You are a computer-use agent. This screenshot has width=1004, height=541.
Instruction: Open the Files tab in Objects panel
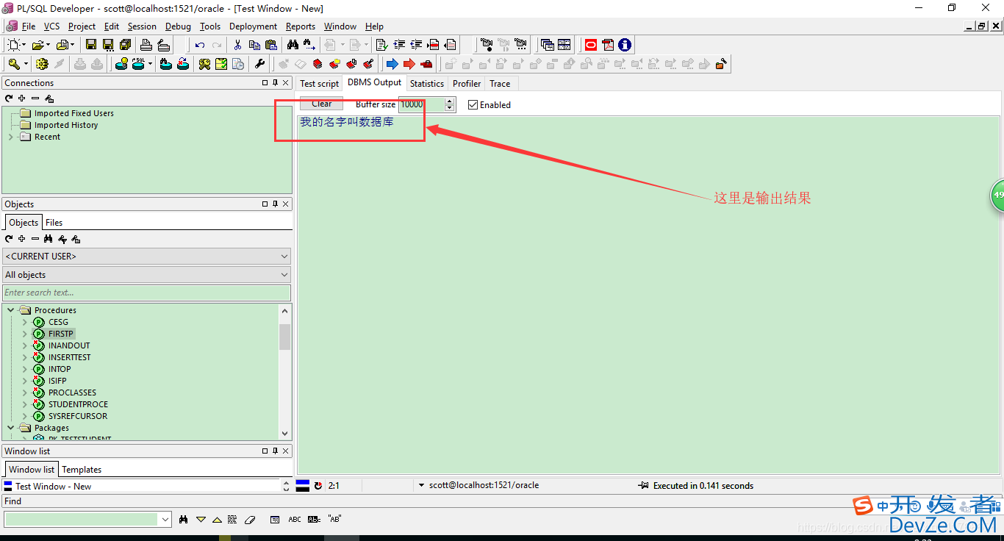point(54,223)
